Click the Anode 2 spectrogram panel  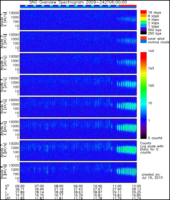tap(78, 42)
